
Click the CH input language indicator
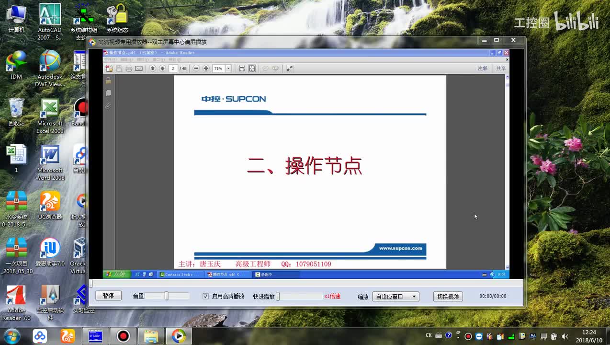(429, 335)
